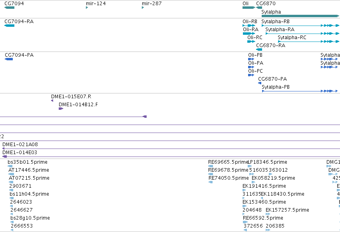This screenshot has height=232, width=340.
Task: Click the DME1-021A08 label text
Action: click(20, 144)
